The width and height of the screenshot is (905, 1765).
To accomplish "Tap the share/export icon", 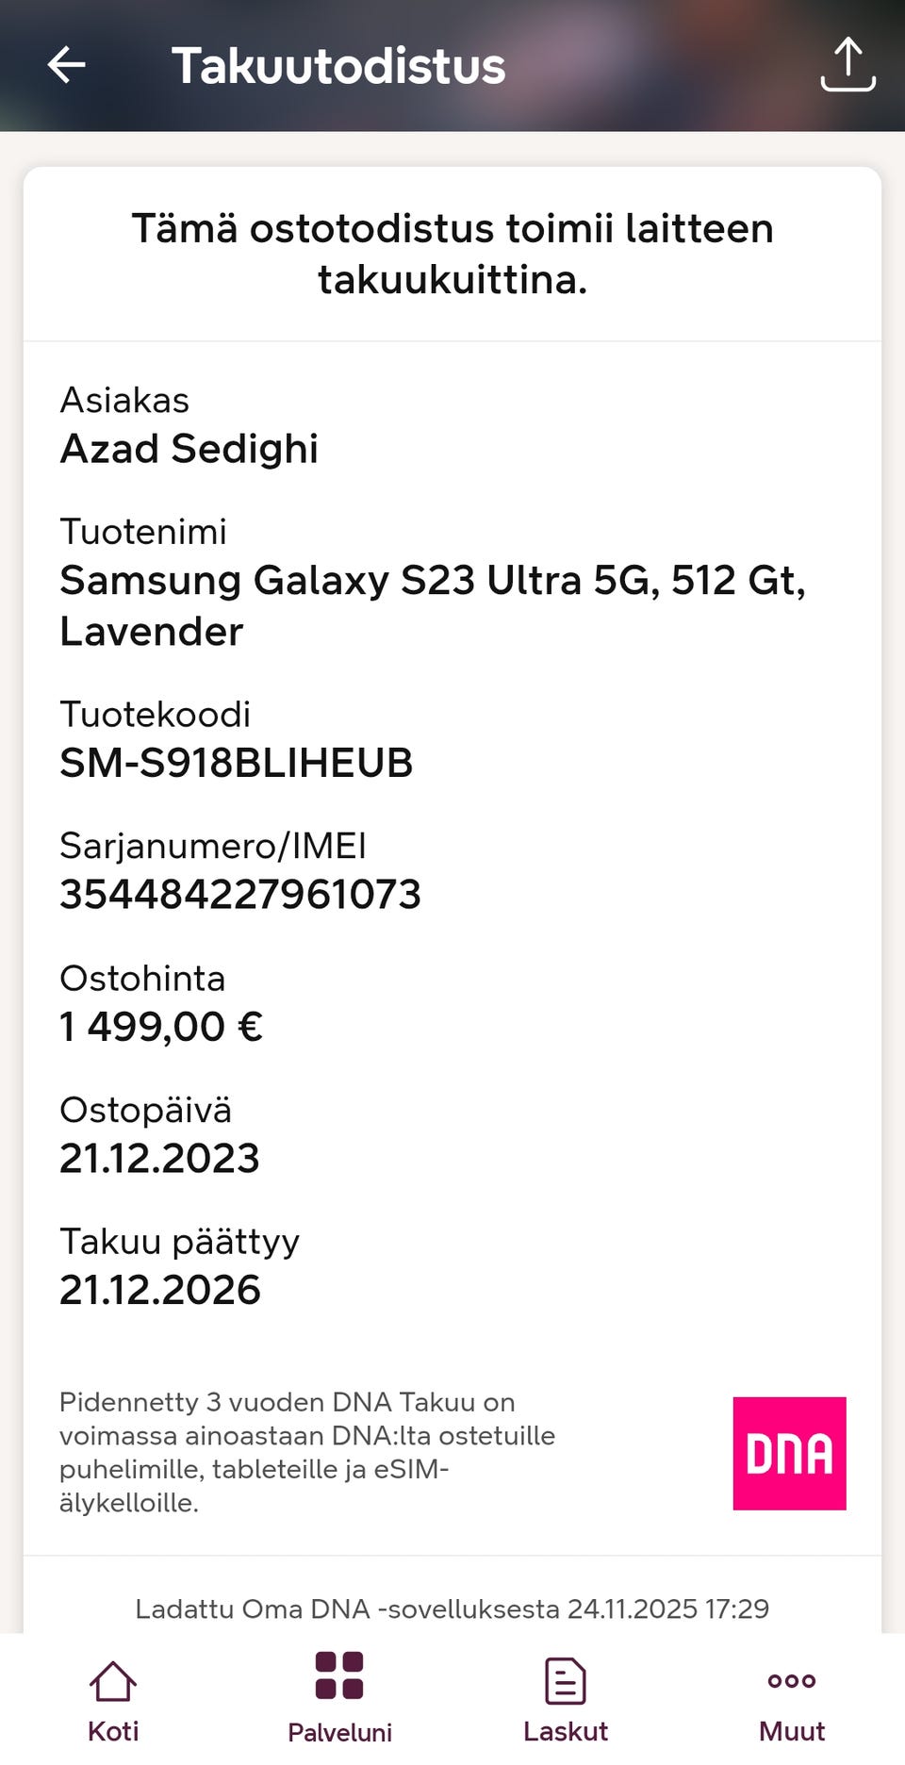I will 847,65.
